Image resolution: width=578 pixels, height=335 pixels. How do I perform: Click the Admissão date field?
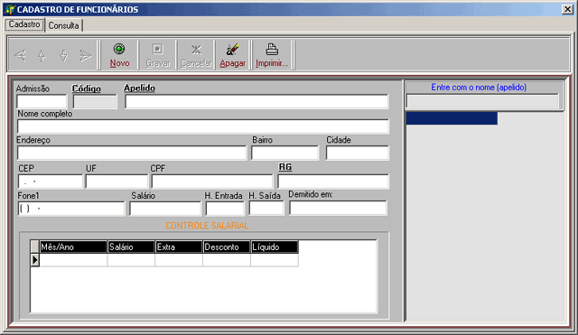pyautogui.click(x=42, y=101)
